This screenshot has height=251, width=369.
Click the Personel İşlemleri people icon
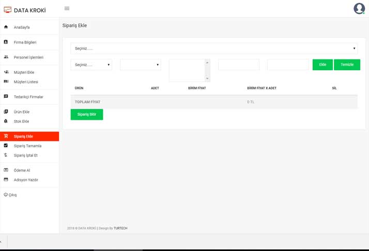point(6,57)
